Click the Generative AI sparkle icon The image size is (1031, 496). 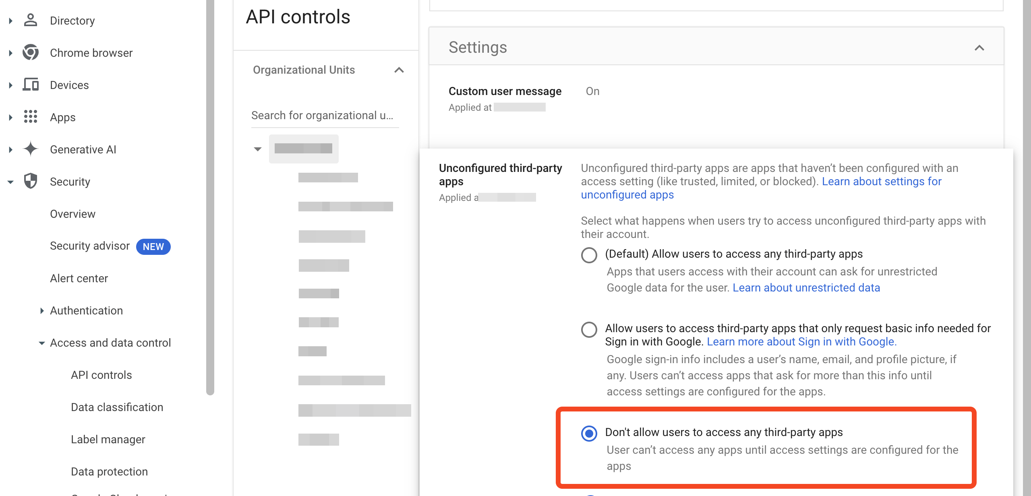31,149
